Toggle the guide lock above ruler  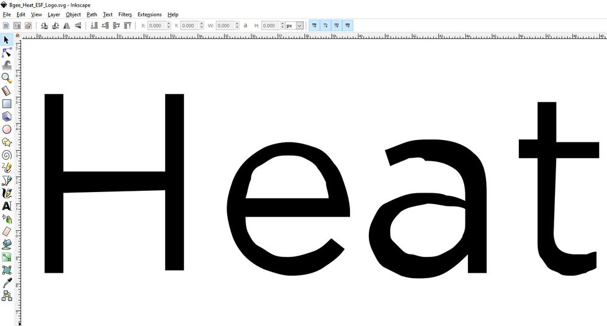pos(18,36)
